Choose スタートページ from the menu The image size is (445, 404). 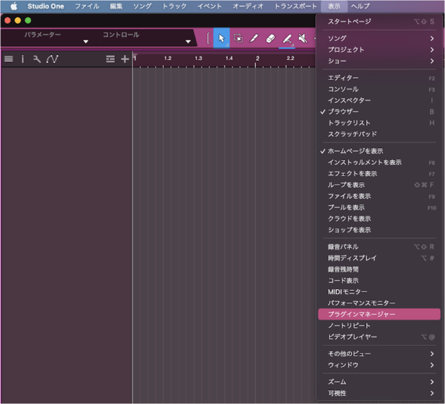click(x=379, y=21)
